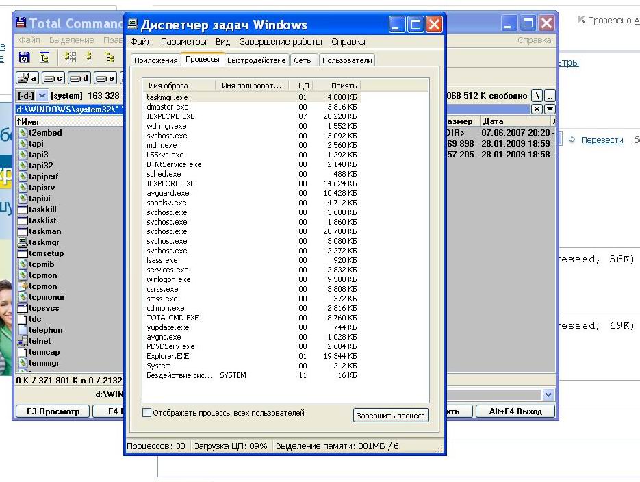Select avguard.exe process row
This screenshot has width=640, height=482.
pyautogui.click(x=253, y=193)
